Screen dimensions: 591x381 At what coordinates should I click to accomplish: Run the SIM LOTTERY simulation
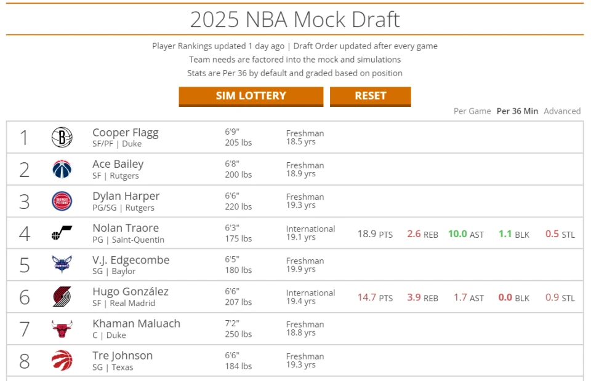[251, 96]
